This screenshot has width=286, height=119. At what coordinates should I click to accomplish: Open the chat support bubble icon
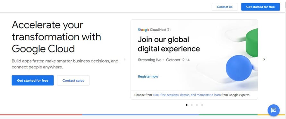[x=273, y=110]
